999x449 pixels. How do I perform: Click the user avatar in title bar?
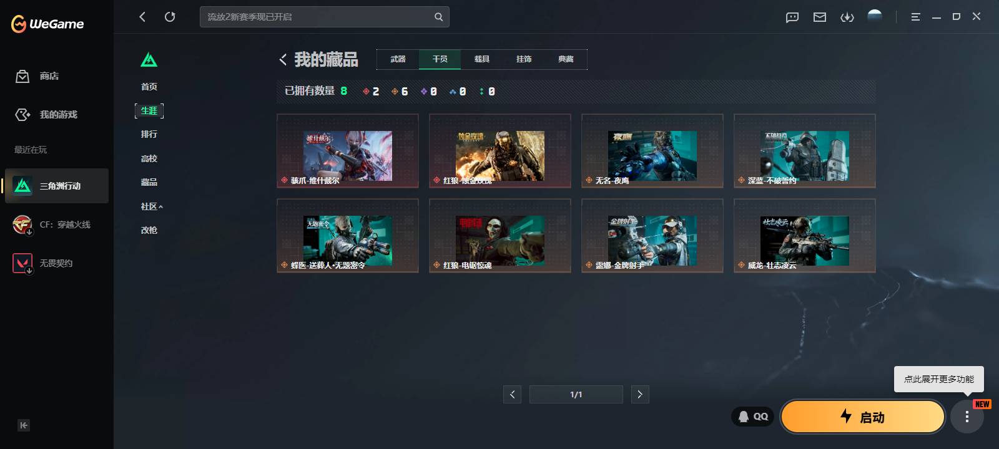coord(875,17)
